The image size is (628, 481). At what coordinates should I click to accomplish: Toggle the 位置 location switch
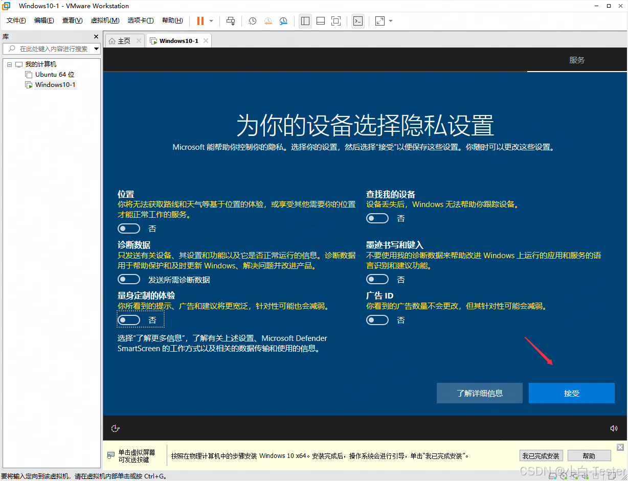(129, 228)
